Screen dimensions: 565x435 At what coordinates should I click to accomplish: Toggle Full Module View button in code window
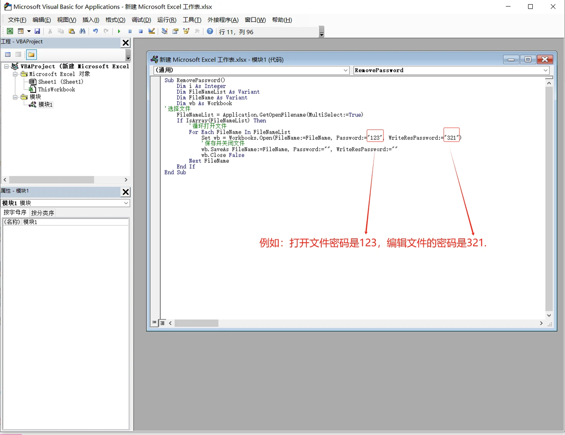pyautogui.click(x=163, y=323)
